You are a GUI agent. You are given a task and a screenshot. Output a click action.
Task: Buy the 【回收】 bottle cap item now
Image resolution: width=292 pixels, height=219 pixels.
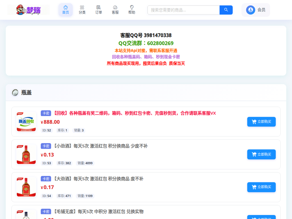tap(261, 122)
